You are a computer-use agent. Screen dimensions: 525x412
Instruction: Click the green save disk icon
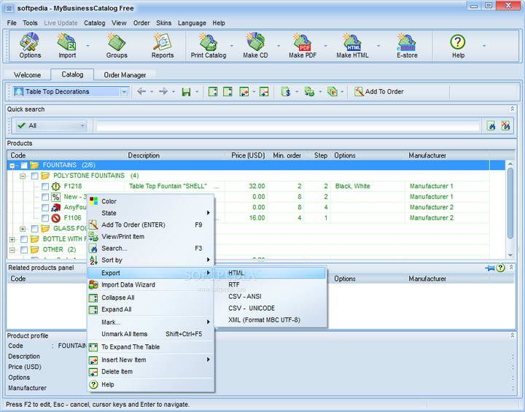(x=186, y=92)
